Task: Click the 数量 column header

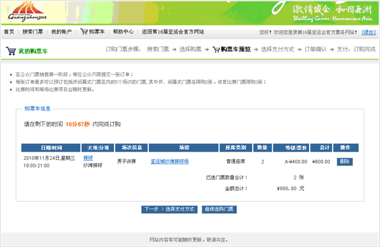Action: pyautogui.click(x=262, y=148)
